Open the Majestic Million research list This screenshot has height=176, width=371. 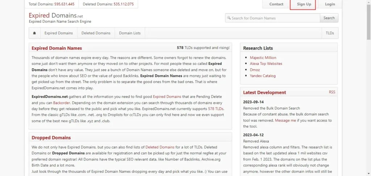pos(263,58)
